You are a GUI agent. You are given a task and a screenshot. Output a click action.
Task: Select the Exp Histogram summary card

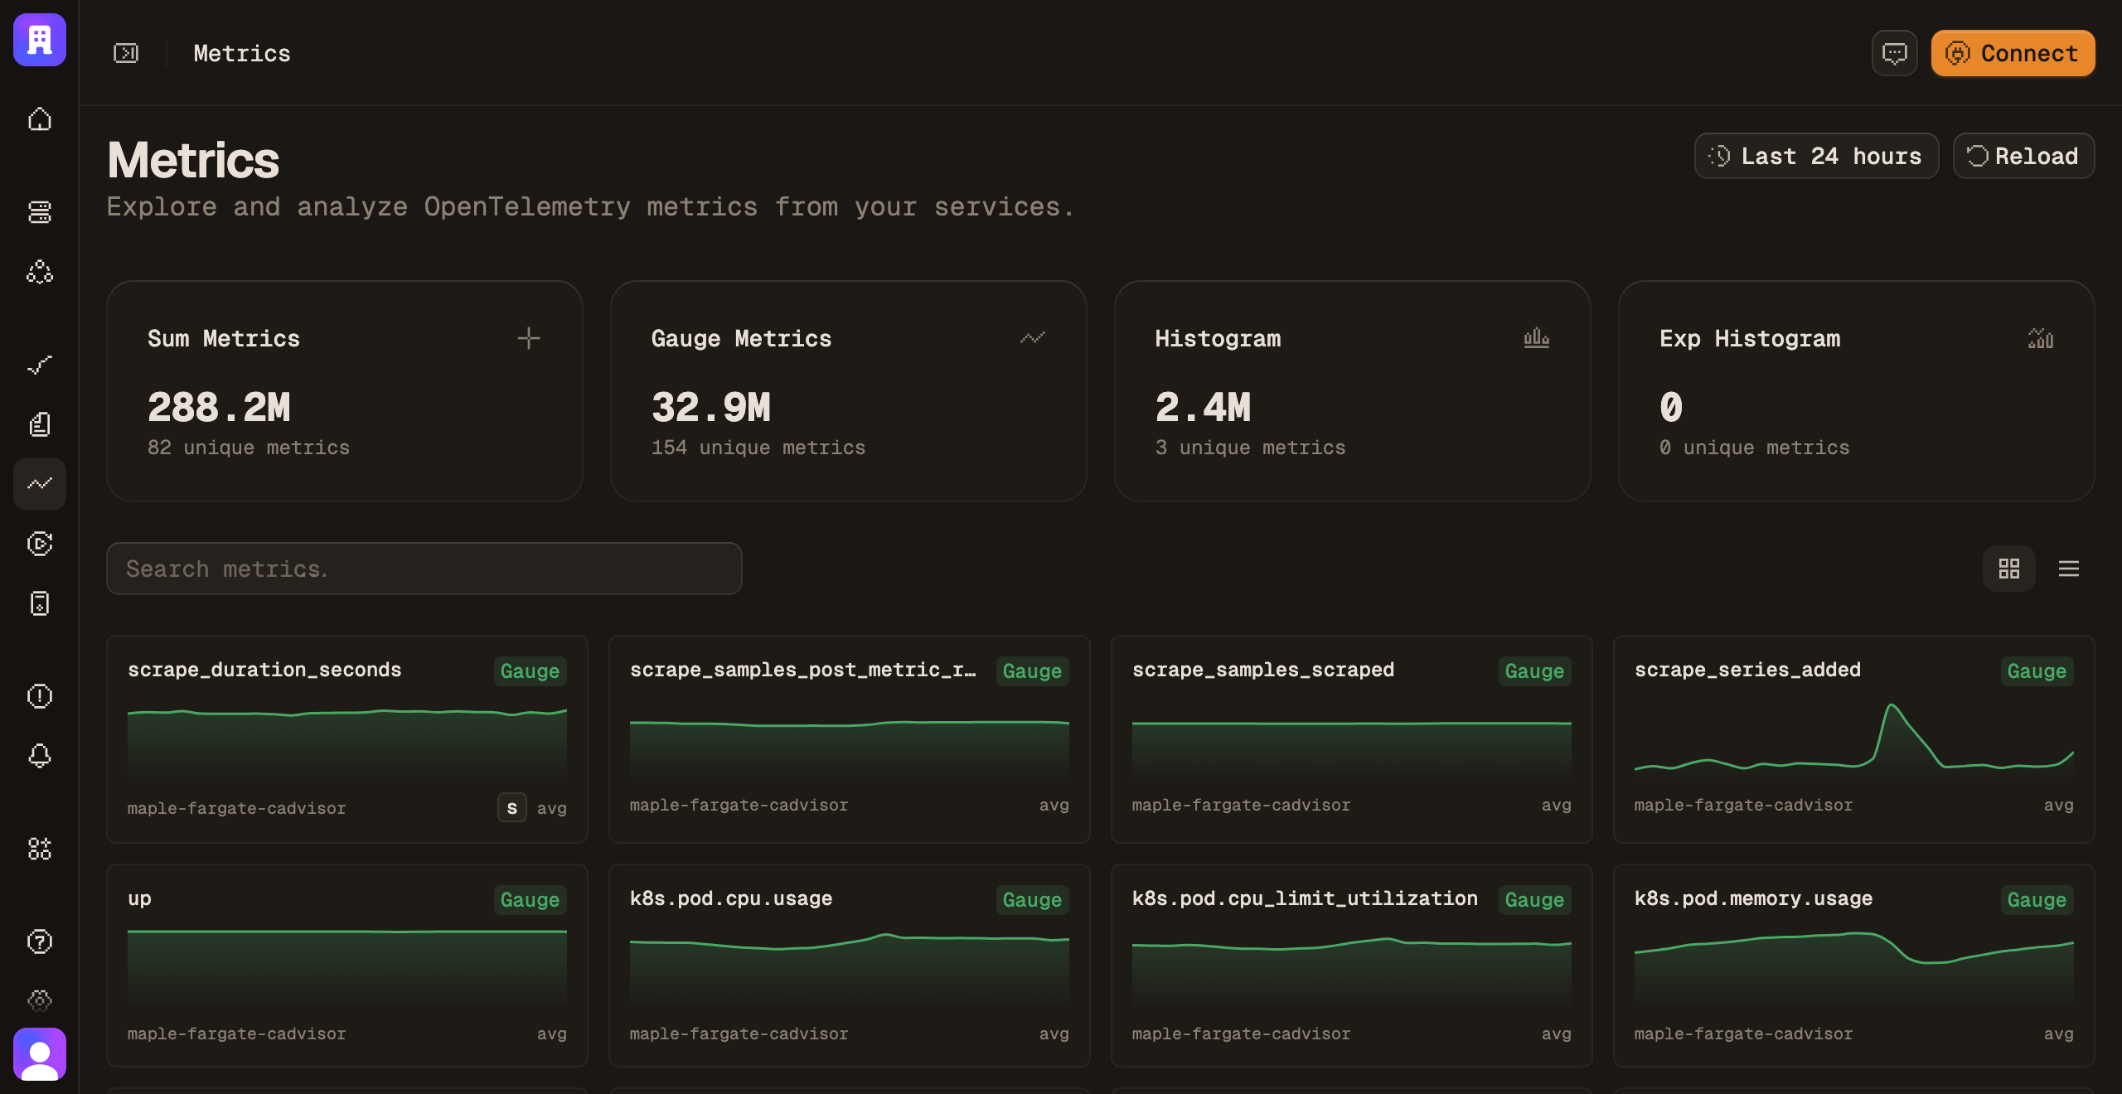1857,391
